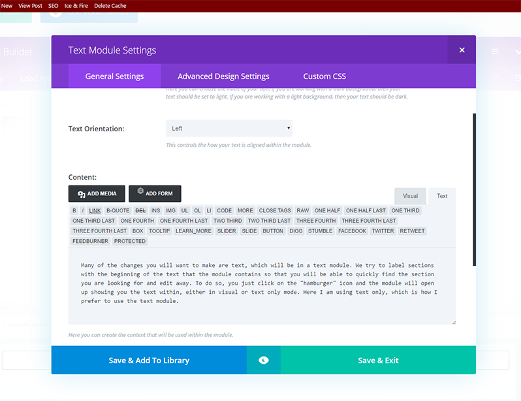Insert ordered list with OL button

(x=197, y=210)
